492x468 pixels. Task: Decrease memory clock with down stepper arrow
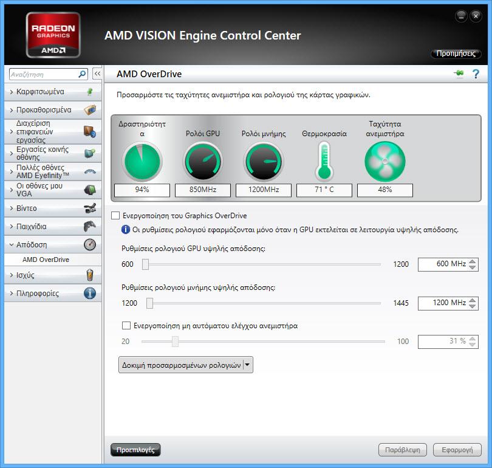point(472,306)
